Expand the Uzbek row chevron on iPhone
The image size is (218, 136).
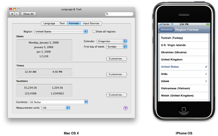[x=206, y=81]
